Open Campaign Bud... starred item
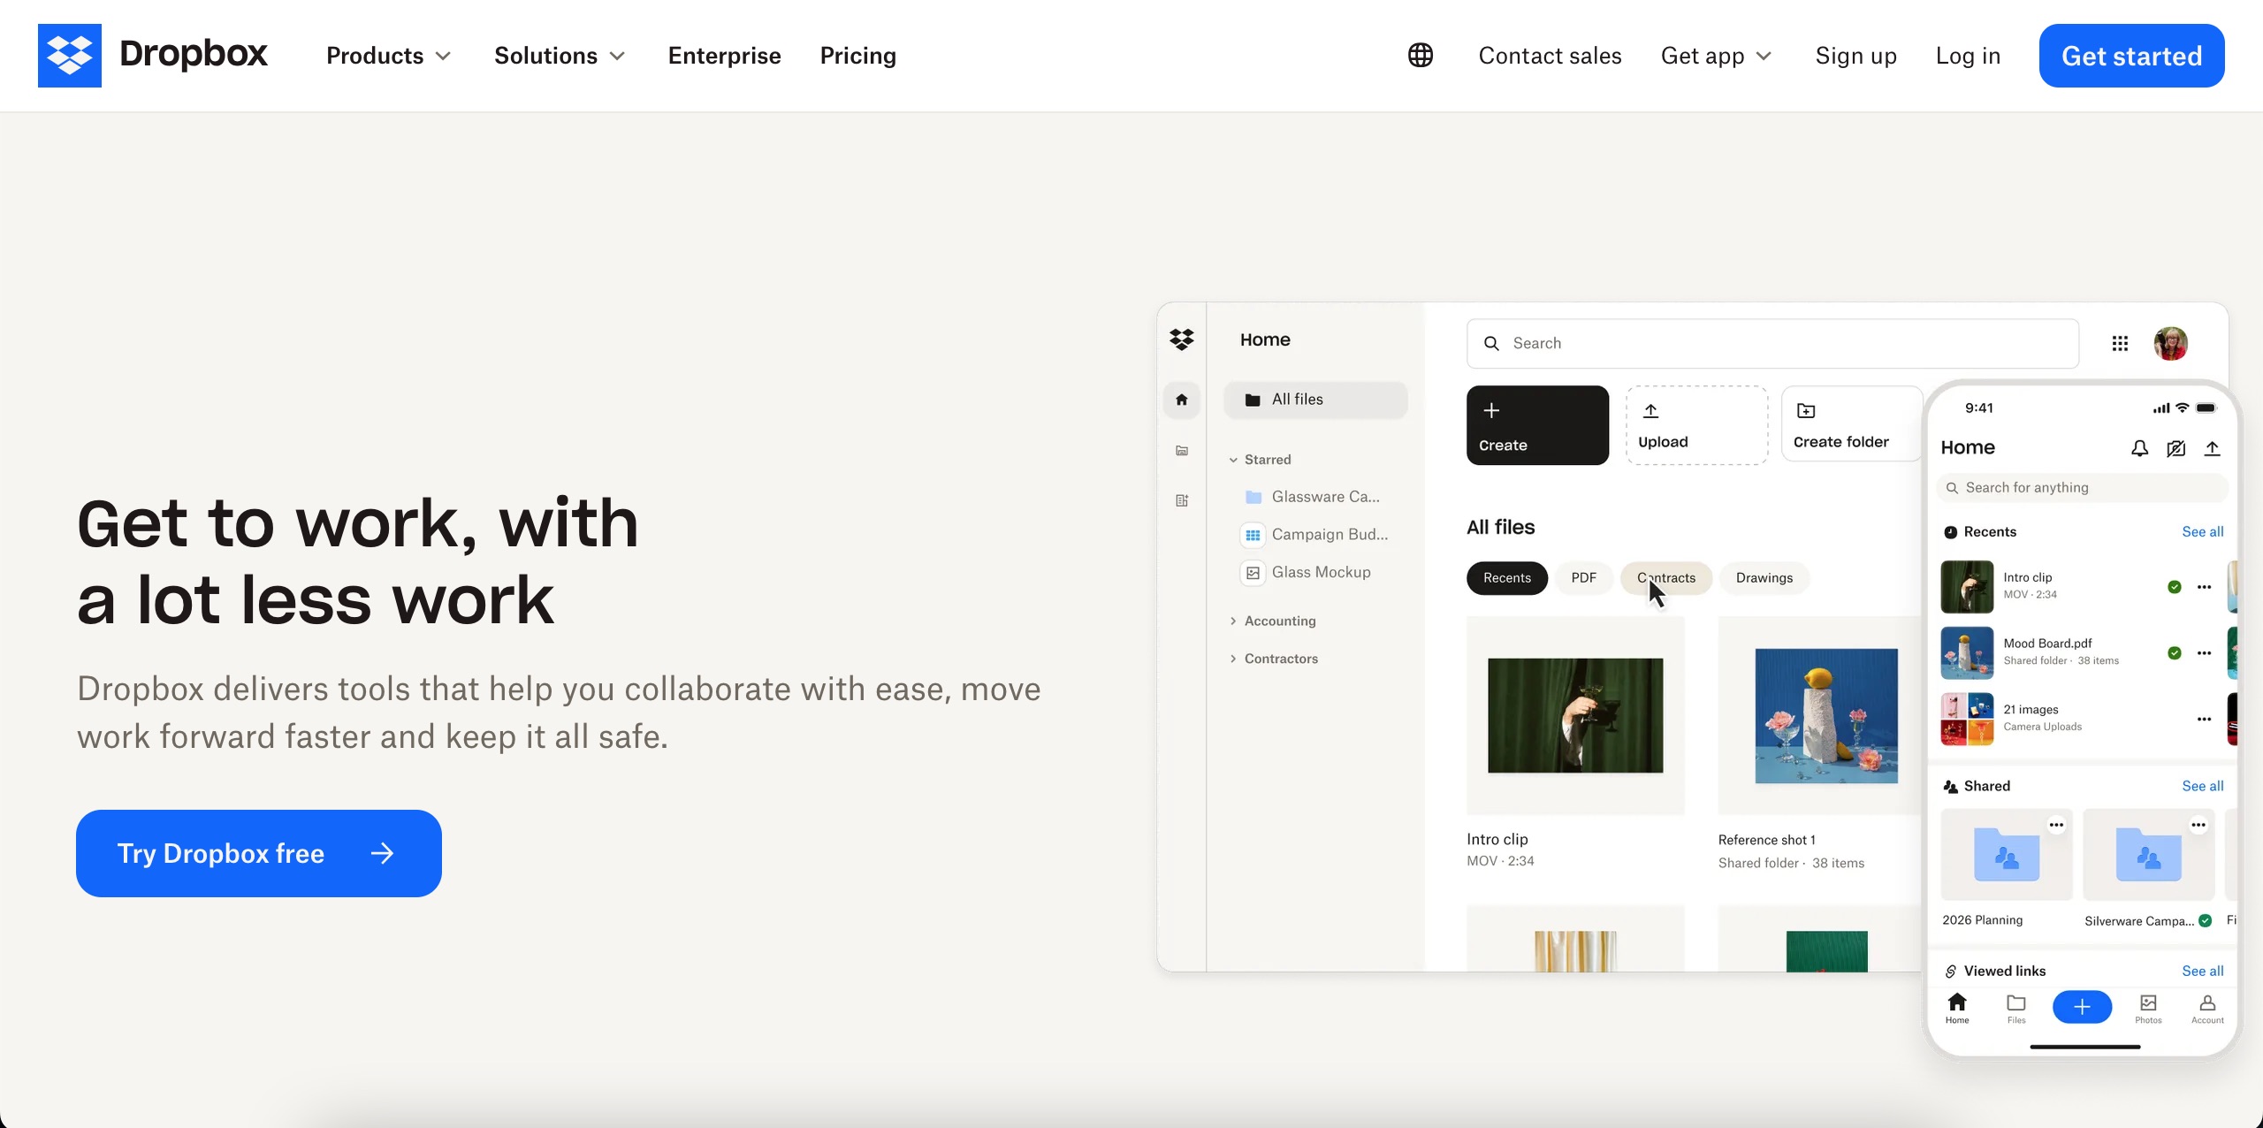2263x1128 pixels. pyautogui.click(x=1315, y=535)
